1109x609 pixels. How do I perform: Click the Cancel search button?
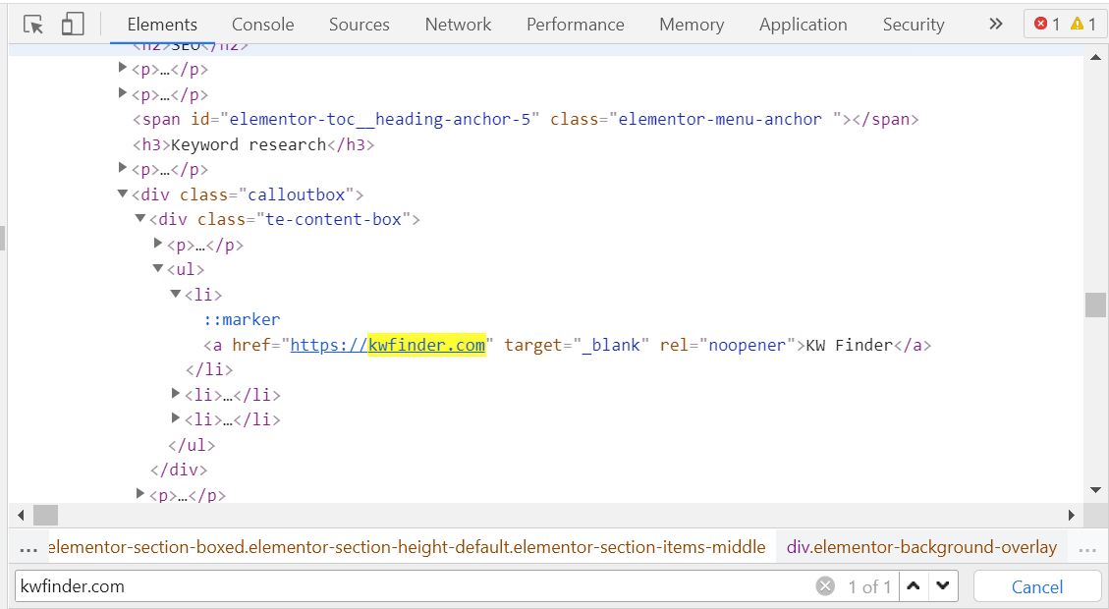1037,586
